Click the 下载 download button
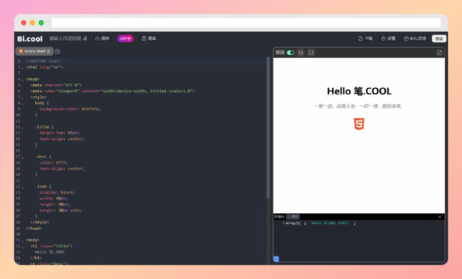This screenshot has height=279, width=462. (365, 39)
